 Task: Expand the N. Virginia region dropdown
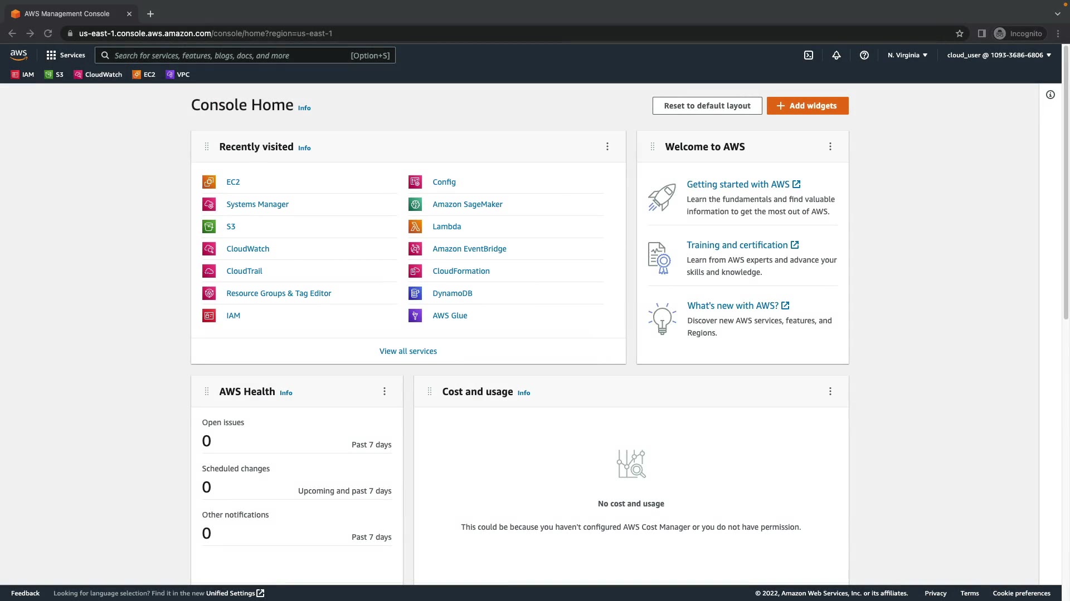907,55
